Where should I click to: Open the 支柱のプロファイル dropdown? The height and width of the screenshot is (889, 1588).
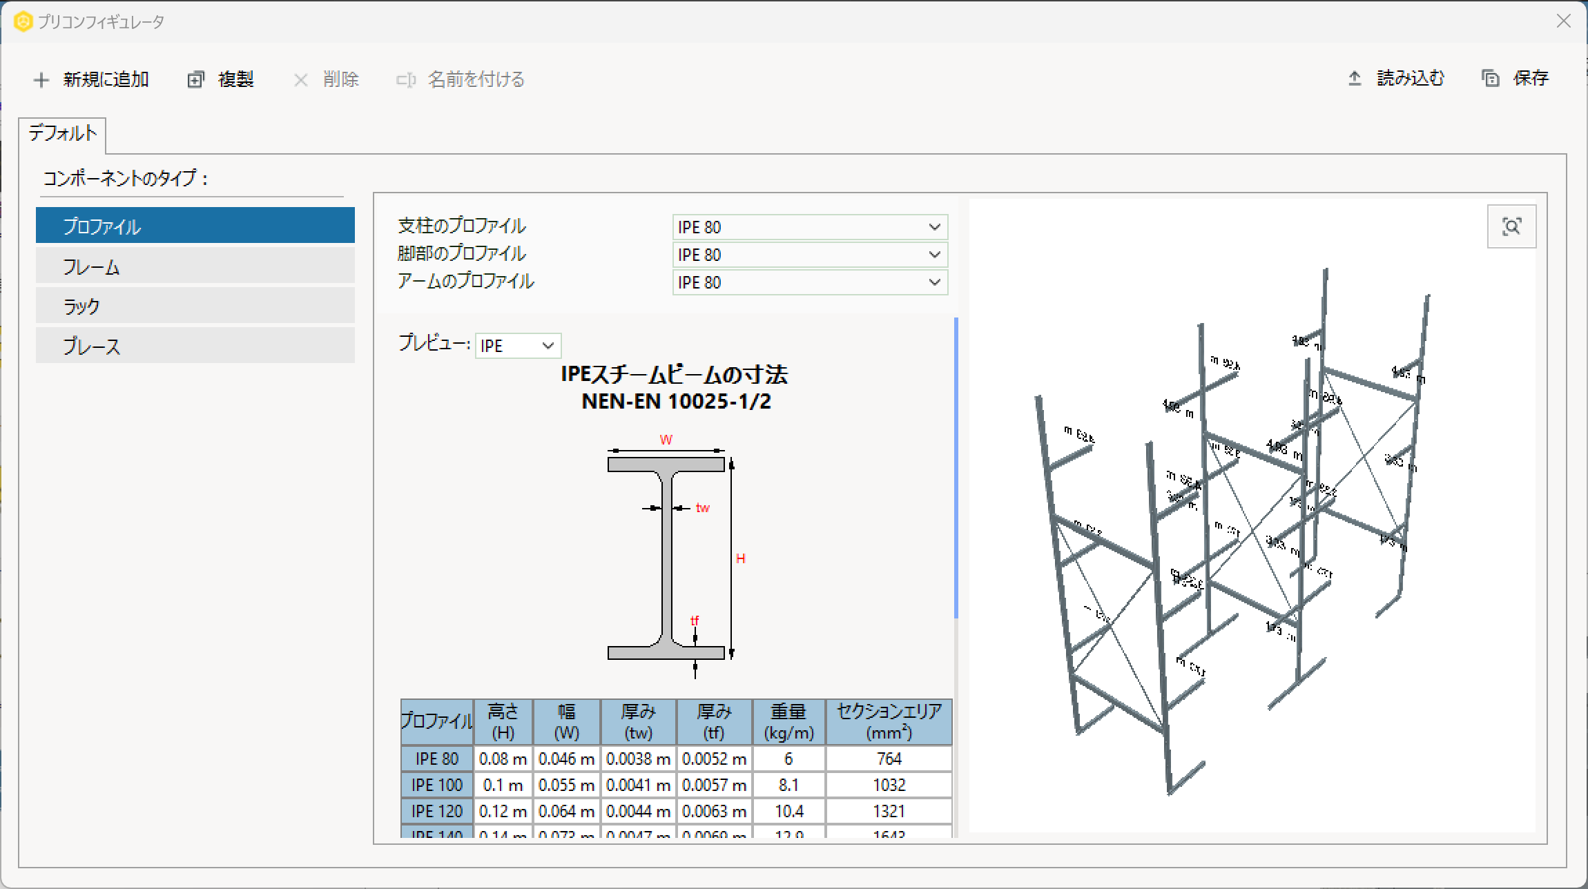[x=810, y=227]
